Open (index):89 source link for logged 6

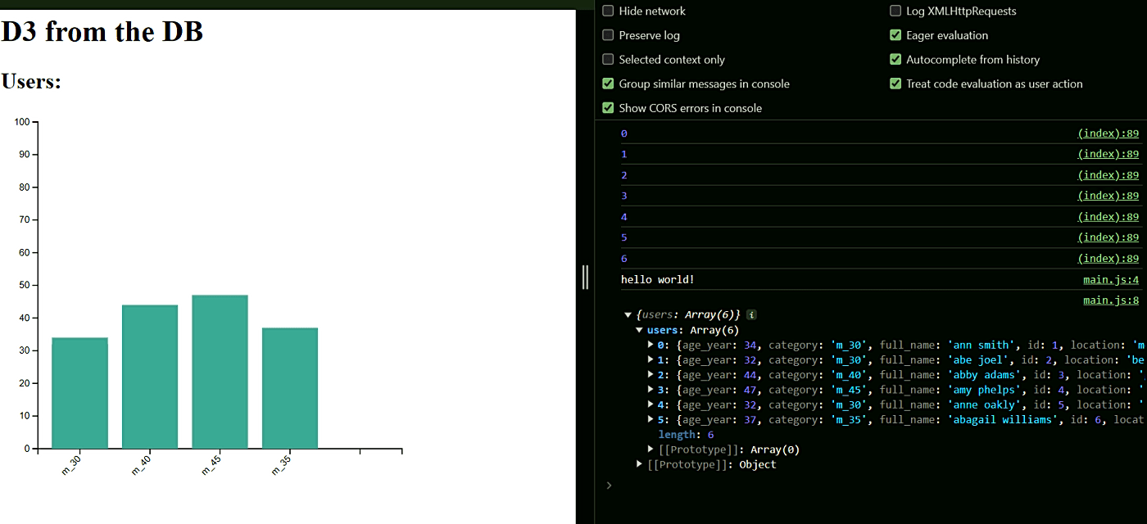click(x=1108, y=259)
